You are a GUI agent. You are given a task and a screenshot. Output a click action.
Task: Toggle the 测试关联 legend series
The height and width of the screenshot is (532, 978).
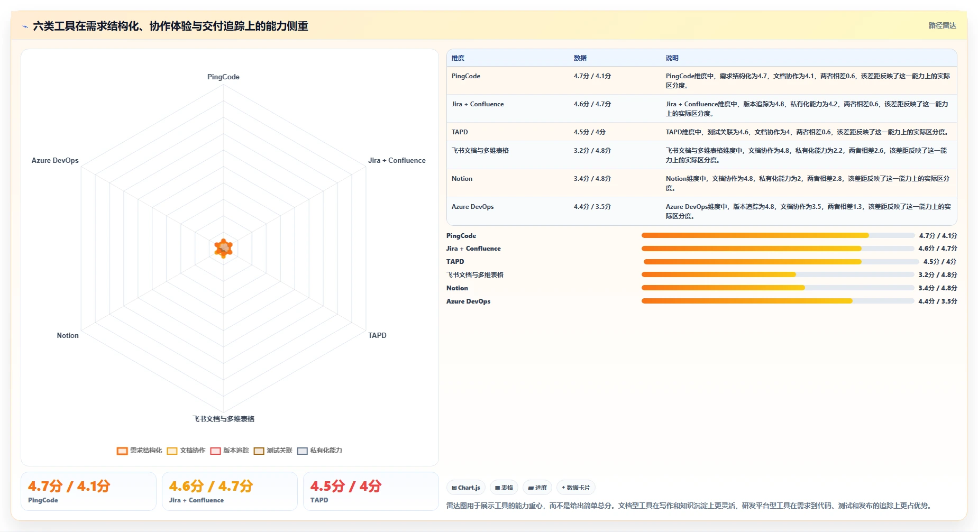pos(273,451)
